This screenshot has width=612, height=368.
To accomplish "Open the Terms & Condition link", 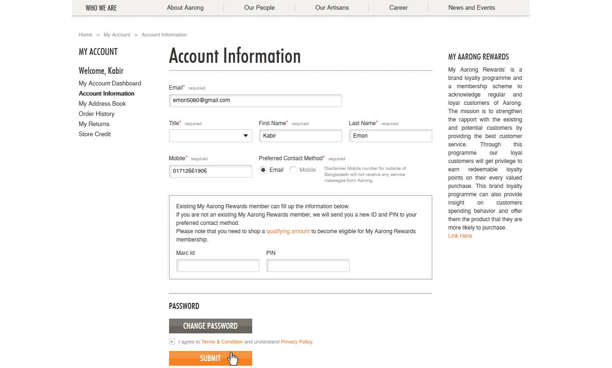I will coord(222,342).
